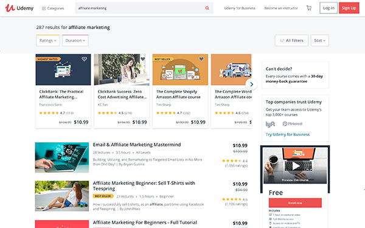The width and height of the screenshot is (365, 228).
Task: Click the Log In button
Action: (x=328, y=8)
